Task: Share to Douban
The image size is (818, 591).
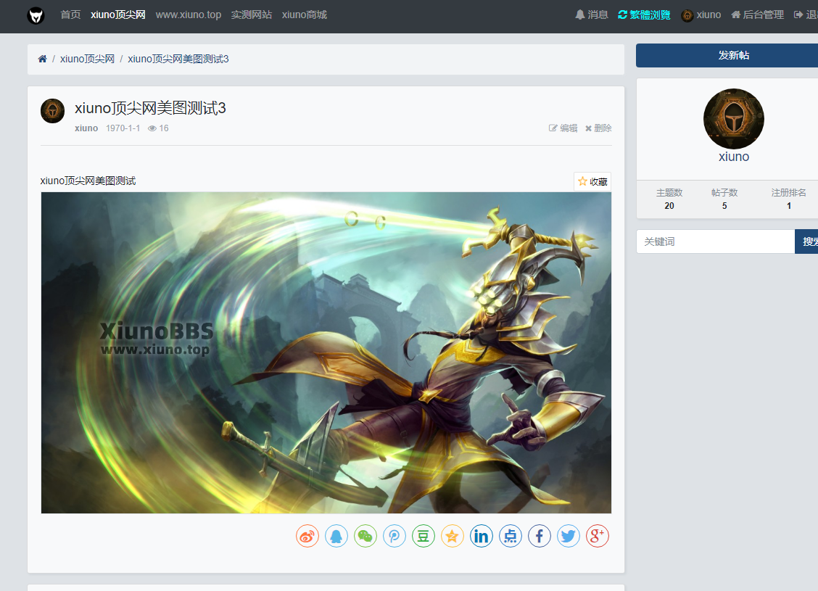Action: pos(423,536)
